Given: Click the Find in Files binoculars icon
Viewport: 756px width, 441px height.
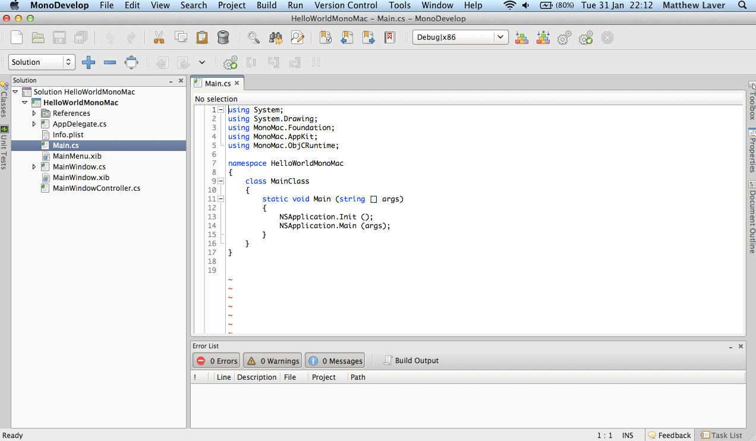Looking at the screenshot, I should click(275, 37).
